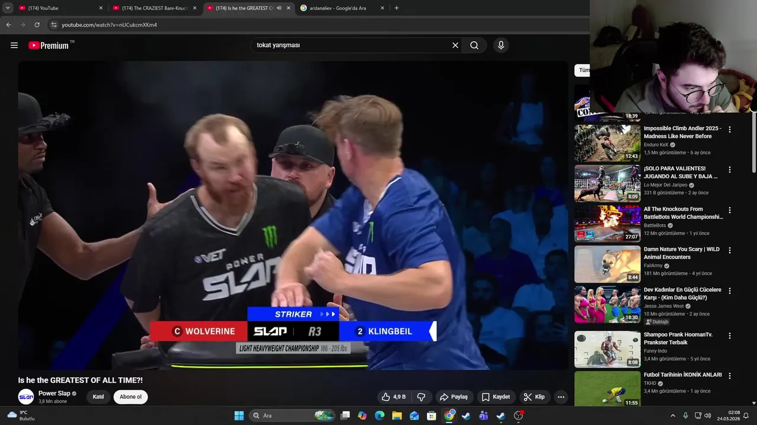This screenshot has width=757, height=425.
Task: Click the taskbar Ara search box
Action: pyautogui.click(x=293, y=416)
